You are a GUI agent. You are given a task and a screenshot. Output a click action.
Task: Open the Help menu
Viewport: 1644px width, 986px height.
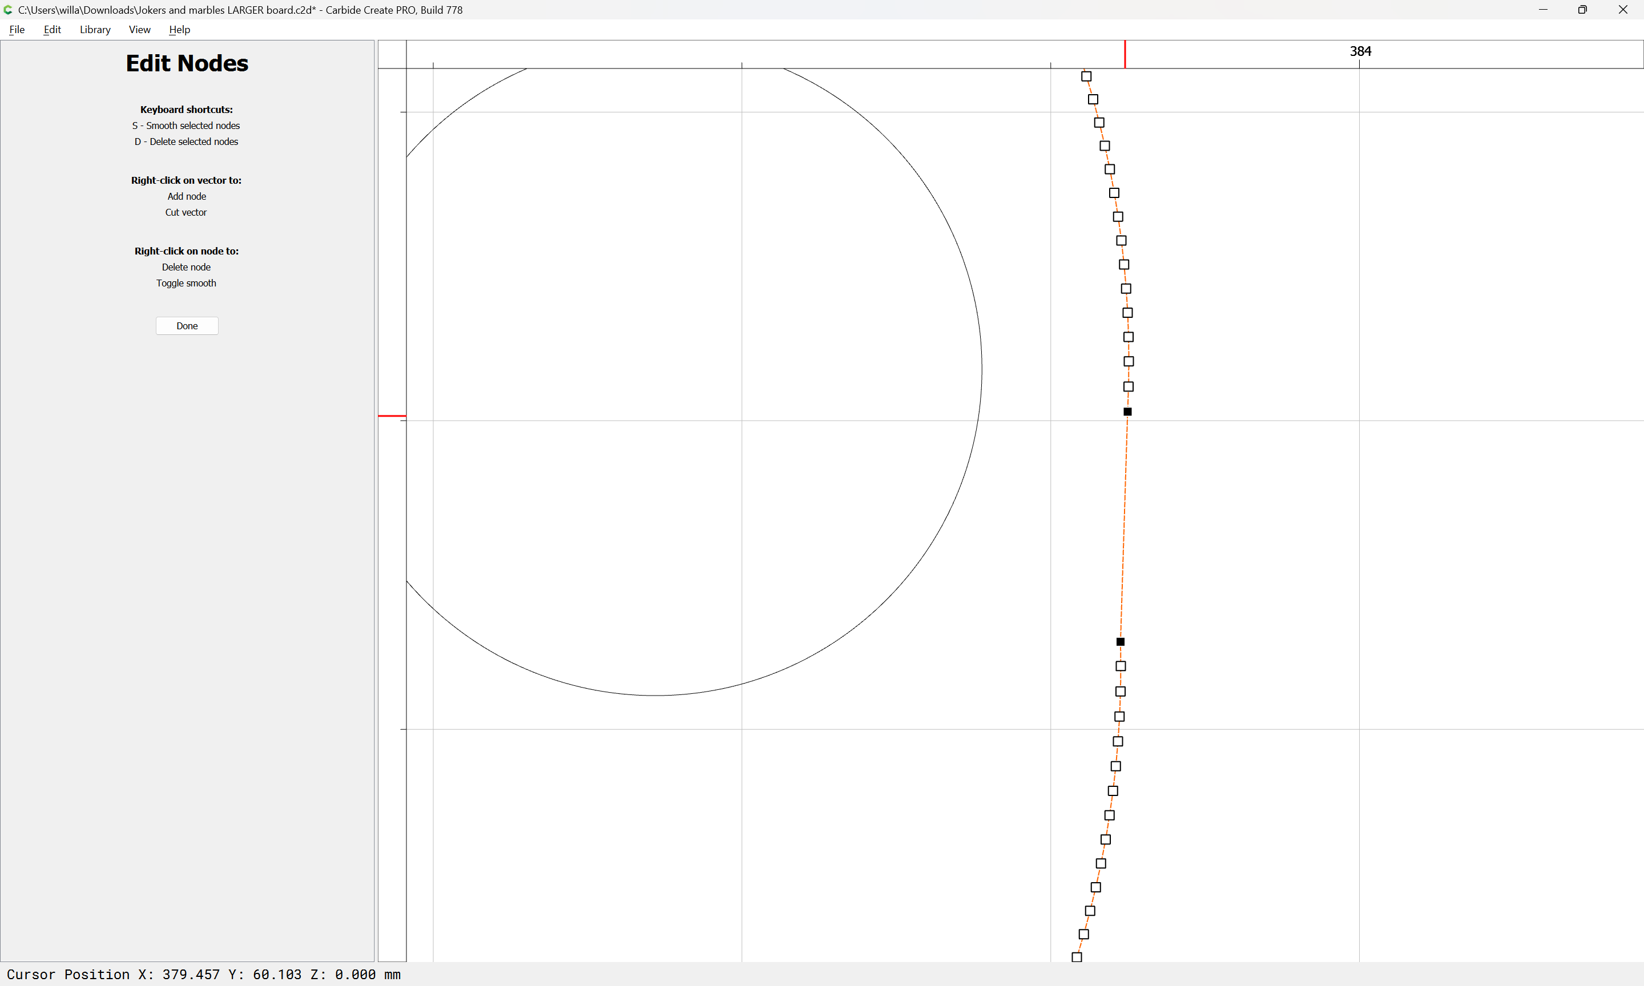point(179,29)
